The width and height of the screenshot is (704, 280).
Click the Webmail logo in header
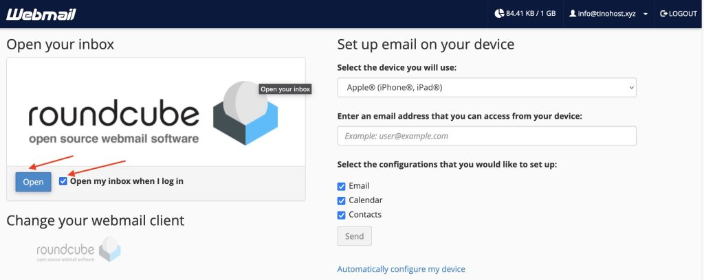pos(41,14)
